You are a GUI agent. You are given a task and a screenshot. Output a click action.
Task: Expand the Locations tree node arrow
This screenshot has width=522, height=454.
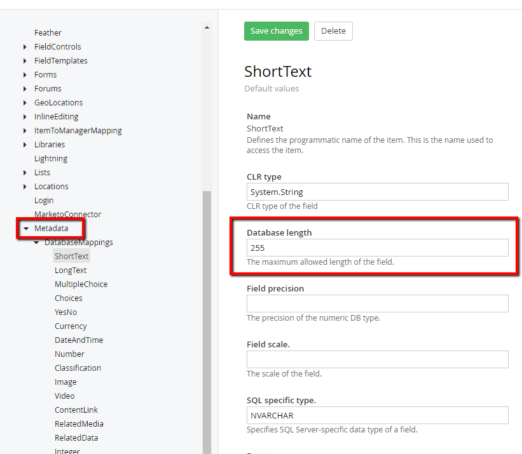(25, 187)
